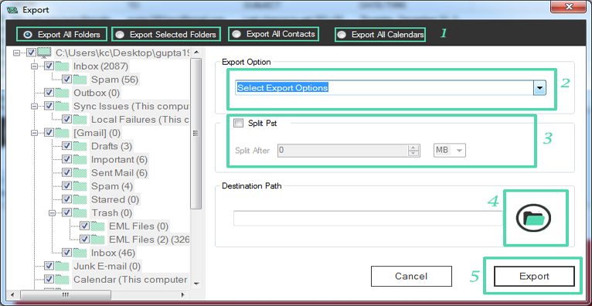
Task: Click the Split After number field
Action: pyautogui.click(x=343, y=151)
